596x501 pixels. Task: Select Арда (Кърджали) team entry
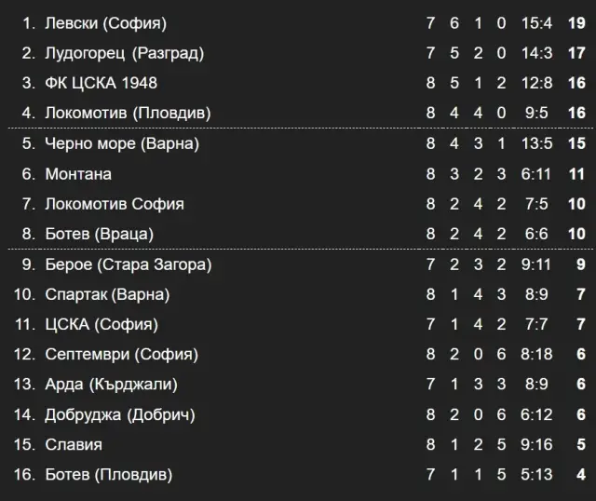pos(111,384)
